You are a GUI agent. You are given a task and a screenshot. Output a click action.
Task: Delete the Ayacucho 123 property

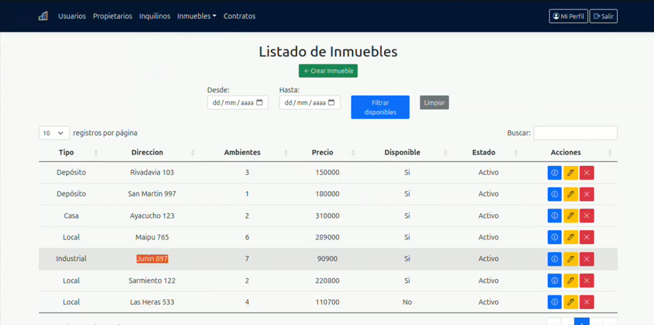(x=587, y=216)
